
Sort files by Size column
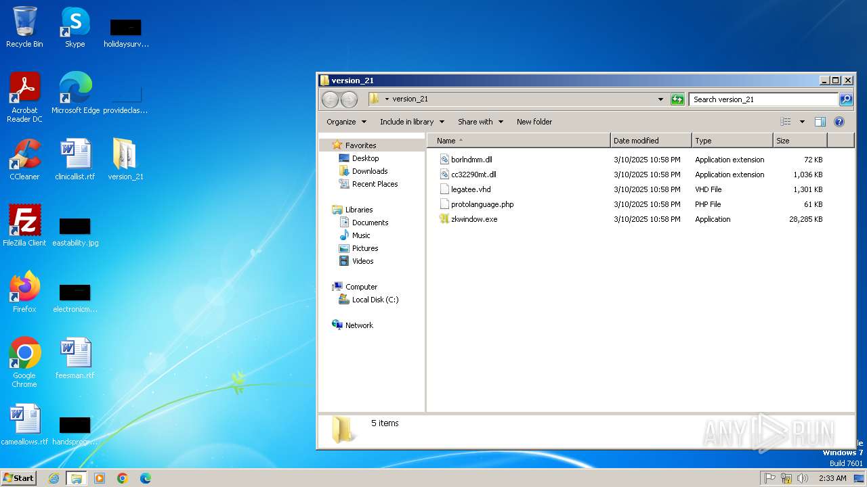click(x=800, y=141)
